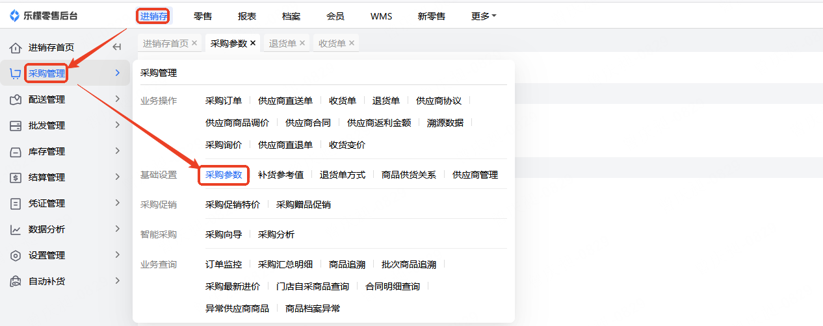Open the 采购参数 link under 基础设置

pyautogui.click(x=224, y=175)
